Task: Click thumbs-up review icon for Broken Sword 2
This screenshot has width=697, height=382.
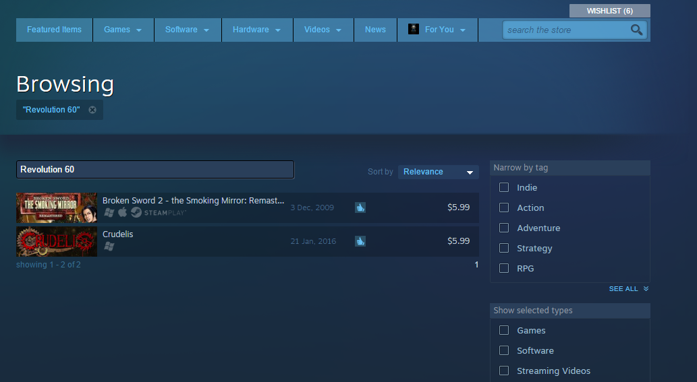Action: (360, 208)
